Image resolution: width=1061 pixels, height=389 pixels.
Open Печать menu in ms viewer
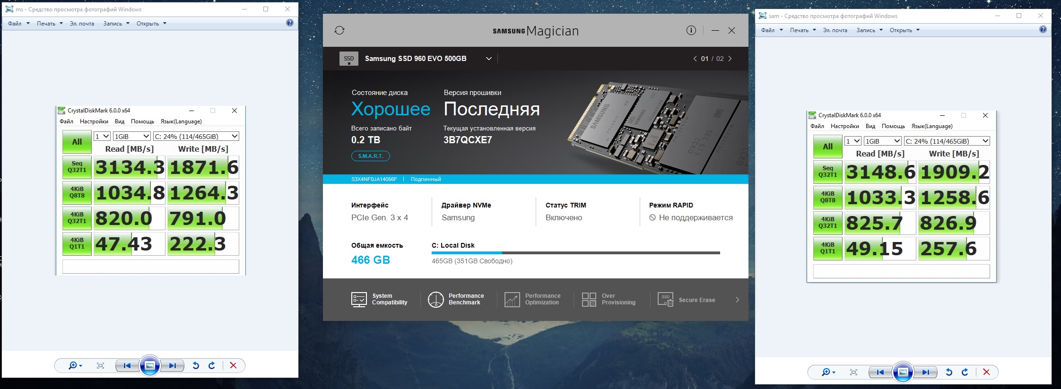pyautogui.click(x=50, y=23)
